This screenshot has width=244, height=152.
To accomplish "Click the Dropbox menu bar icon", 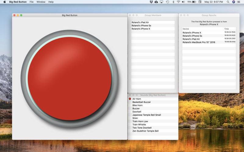I will click(x=151, y=2).
